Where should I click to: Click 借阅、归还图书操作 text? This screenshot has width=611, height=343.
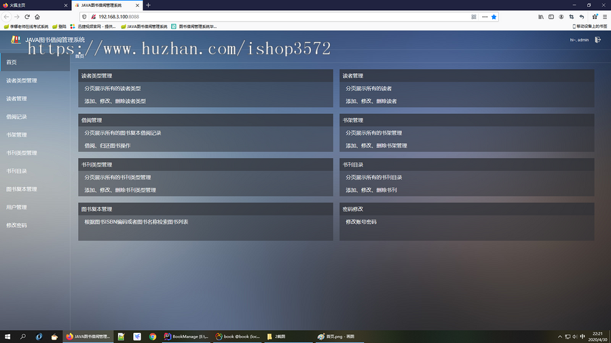pyautogui.click(x=107, y=146)
